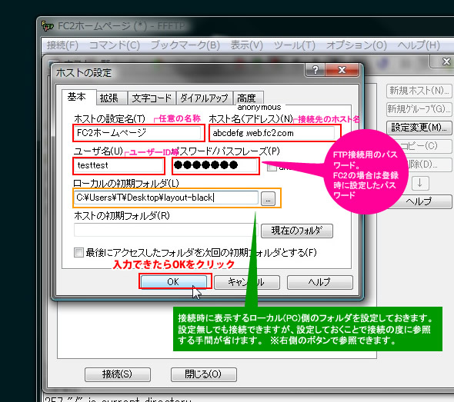Click the down arrow button in host list
This screenshot has height=402, width=454.
419,183
